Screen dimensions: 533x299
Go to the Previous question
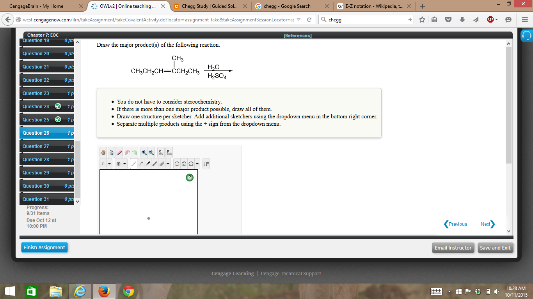[455, 224]
